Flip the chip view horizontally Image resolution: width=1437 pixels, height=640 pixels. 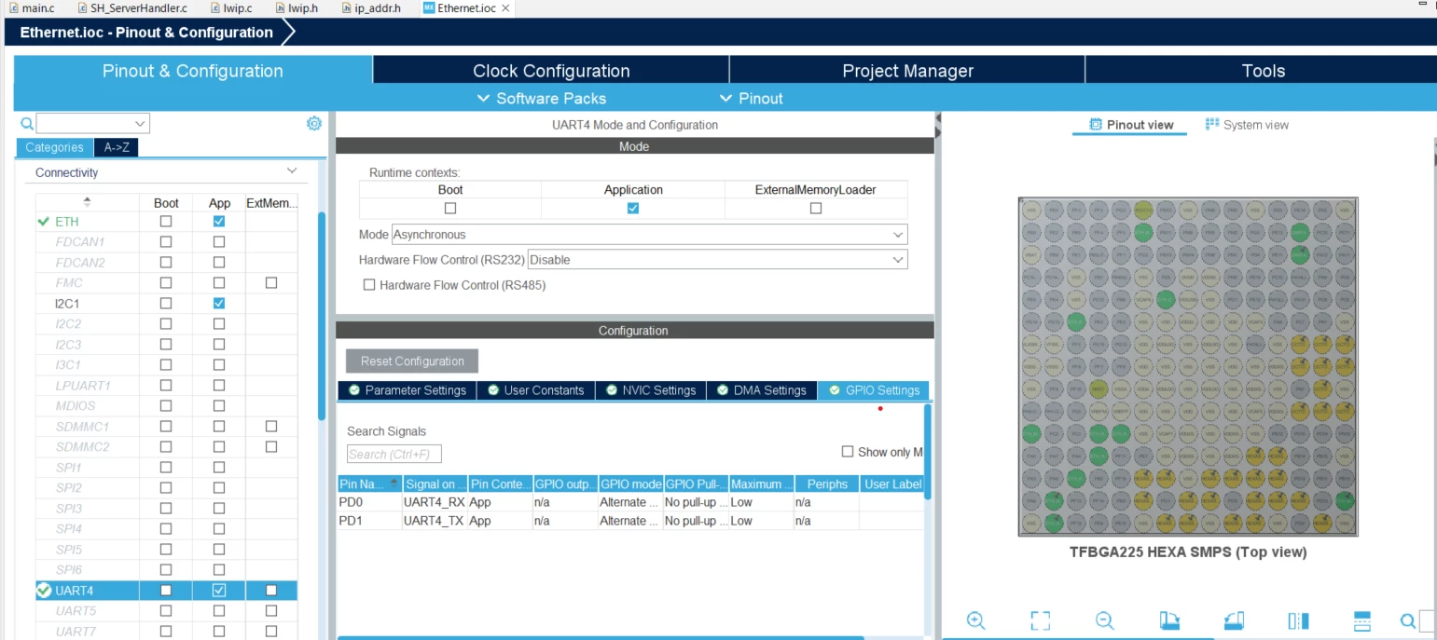coord(1298,620)
